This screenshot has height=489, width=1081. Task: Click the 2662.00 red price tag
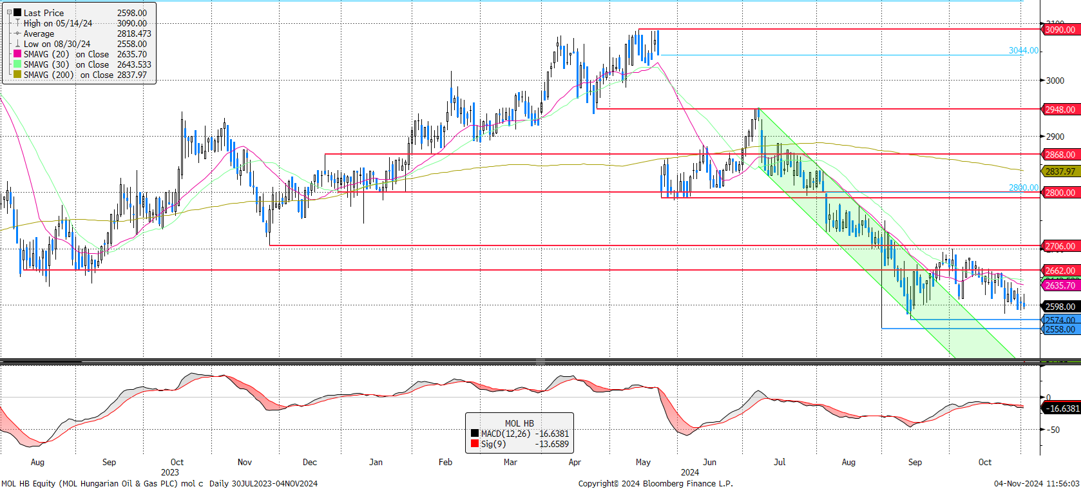[1060, 271]
